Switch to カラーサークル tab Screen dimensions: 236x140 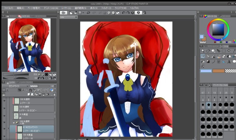[210, 16]
